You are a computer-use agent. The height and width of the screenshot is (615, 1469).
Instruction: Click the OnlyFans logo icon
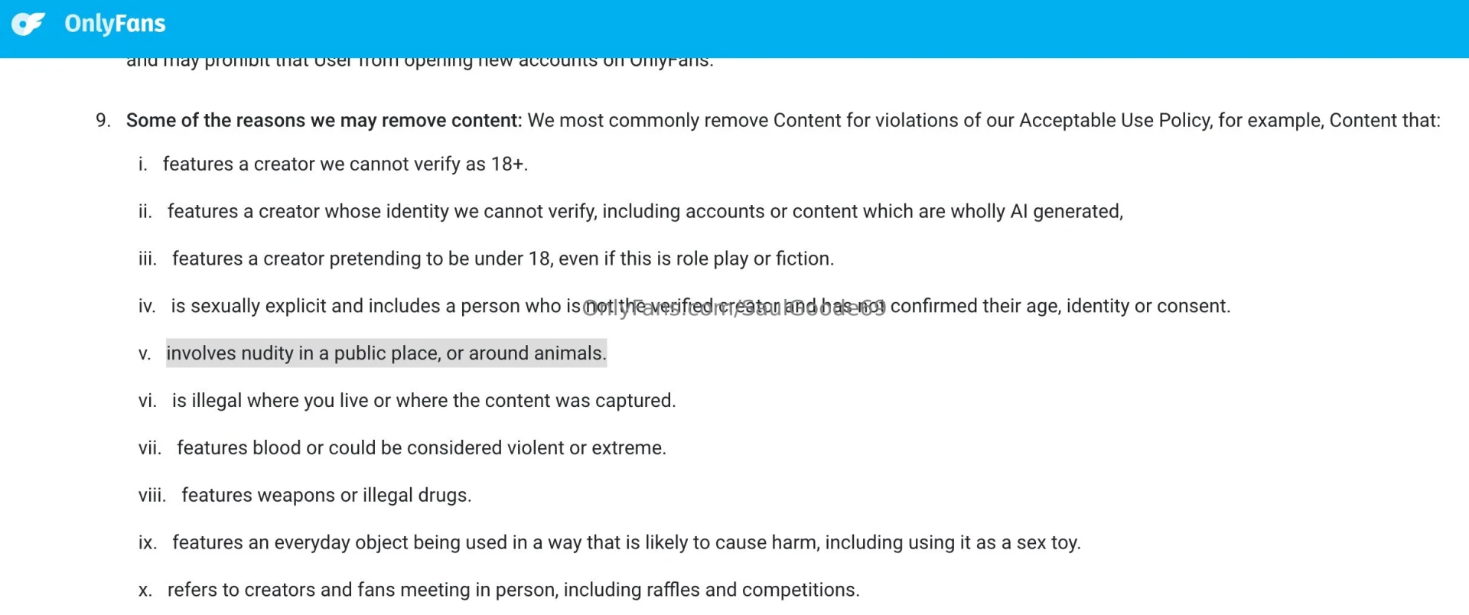(28, 24)
